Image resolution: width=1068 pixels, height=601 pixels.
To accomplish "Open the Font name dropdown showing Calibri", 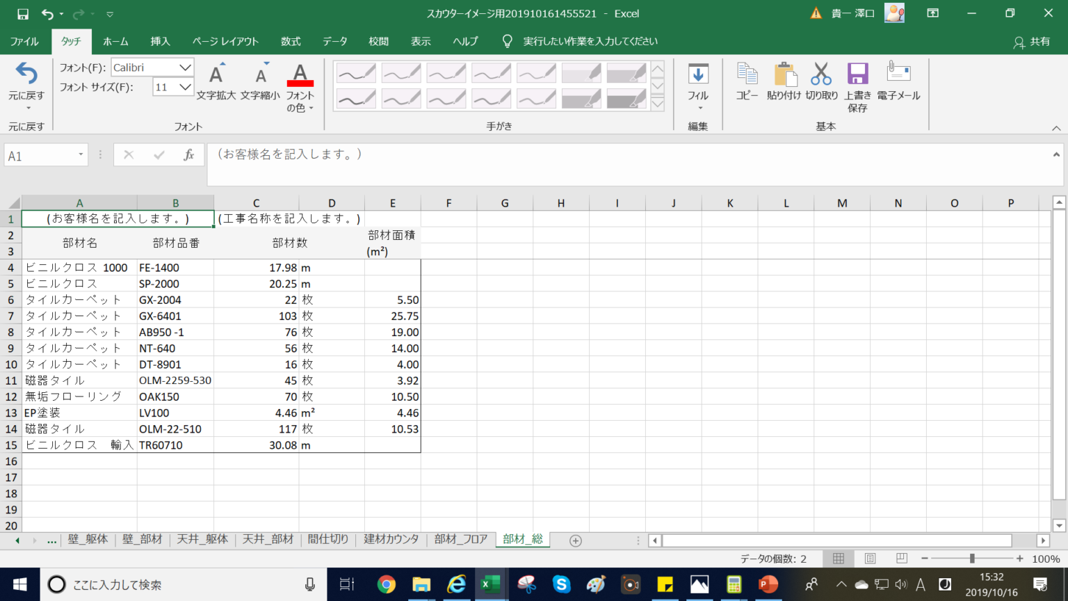I will (185, 67).
